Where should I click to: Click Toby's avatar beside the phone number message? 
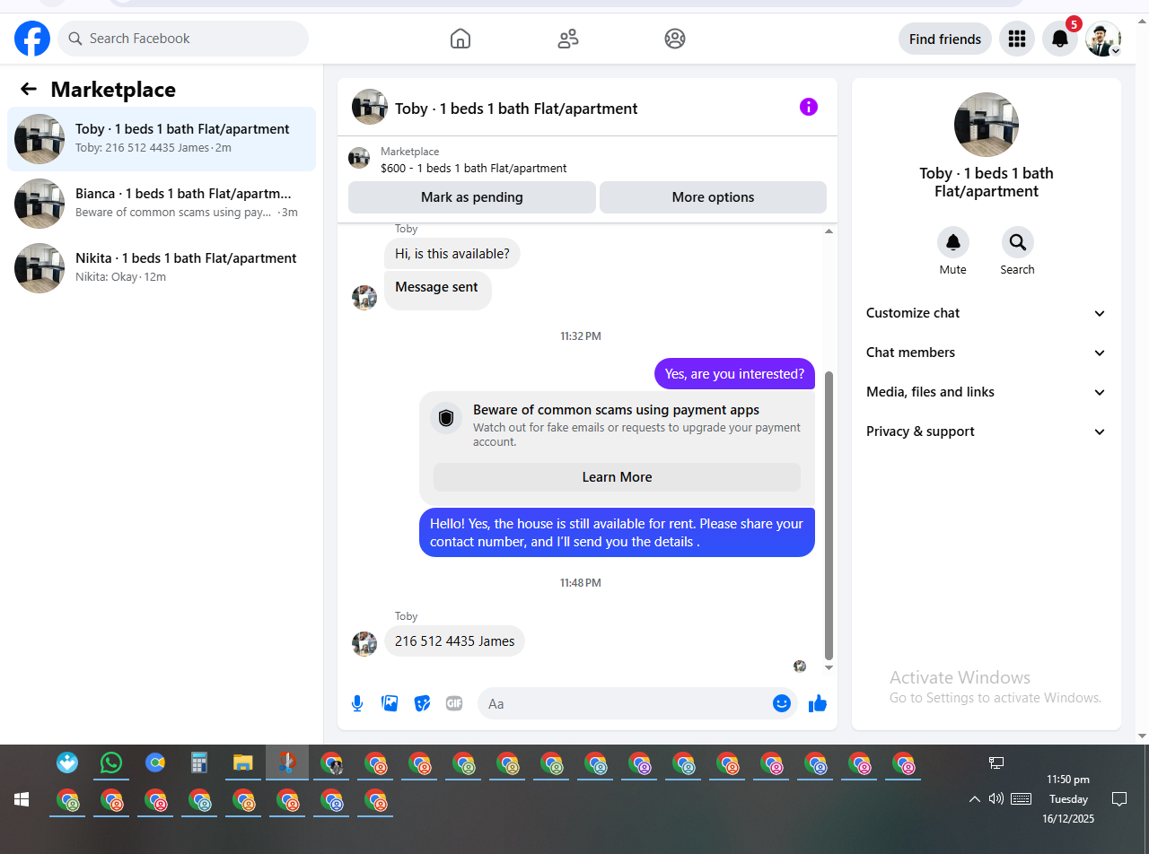click(x=364, y=643)
